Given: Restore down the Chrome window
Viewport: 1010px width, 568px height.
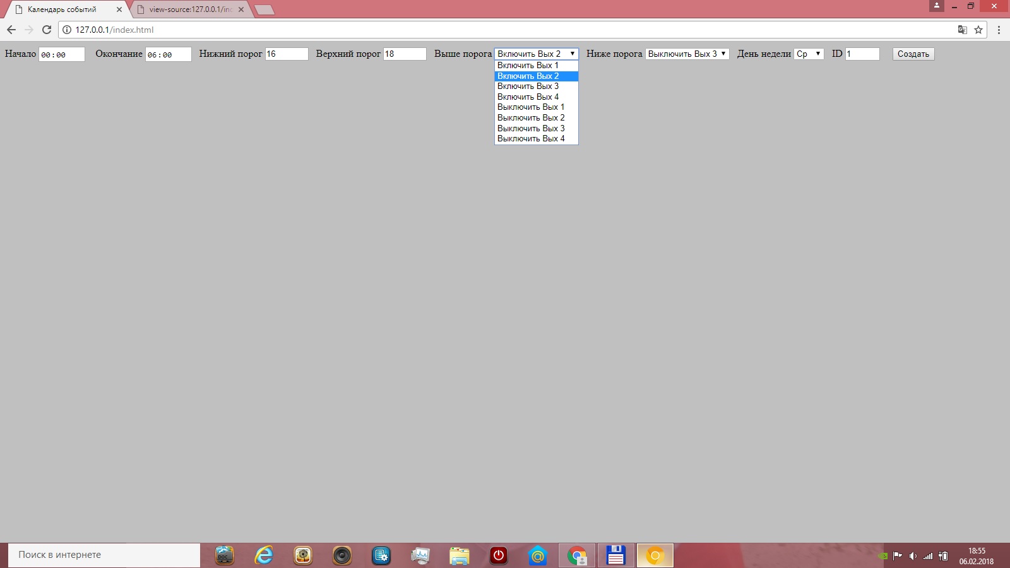Looking at the screenshot, I should click(971, 6).
